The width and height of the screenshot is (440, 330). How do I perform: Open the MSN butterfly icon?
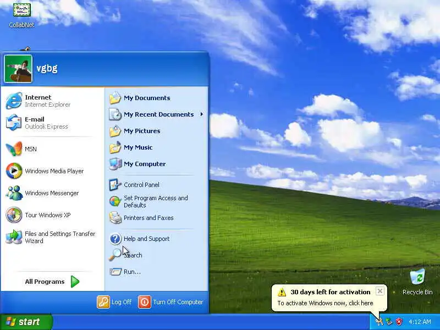(x=14, y=148)
